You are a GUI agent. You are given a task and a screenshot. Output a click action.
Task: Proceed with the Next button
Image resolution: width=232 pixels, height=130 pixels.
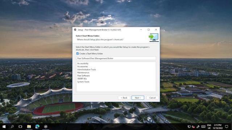tap(138, 98)
